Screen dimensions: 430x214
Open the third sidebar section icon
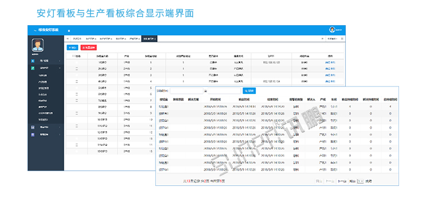click(x=33, y=127)
